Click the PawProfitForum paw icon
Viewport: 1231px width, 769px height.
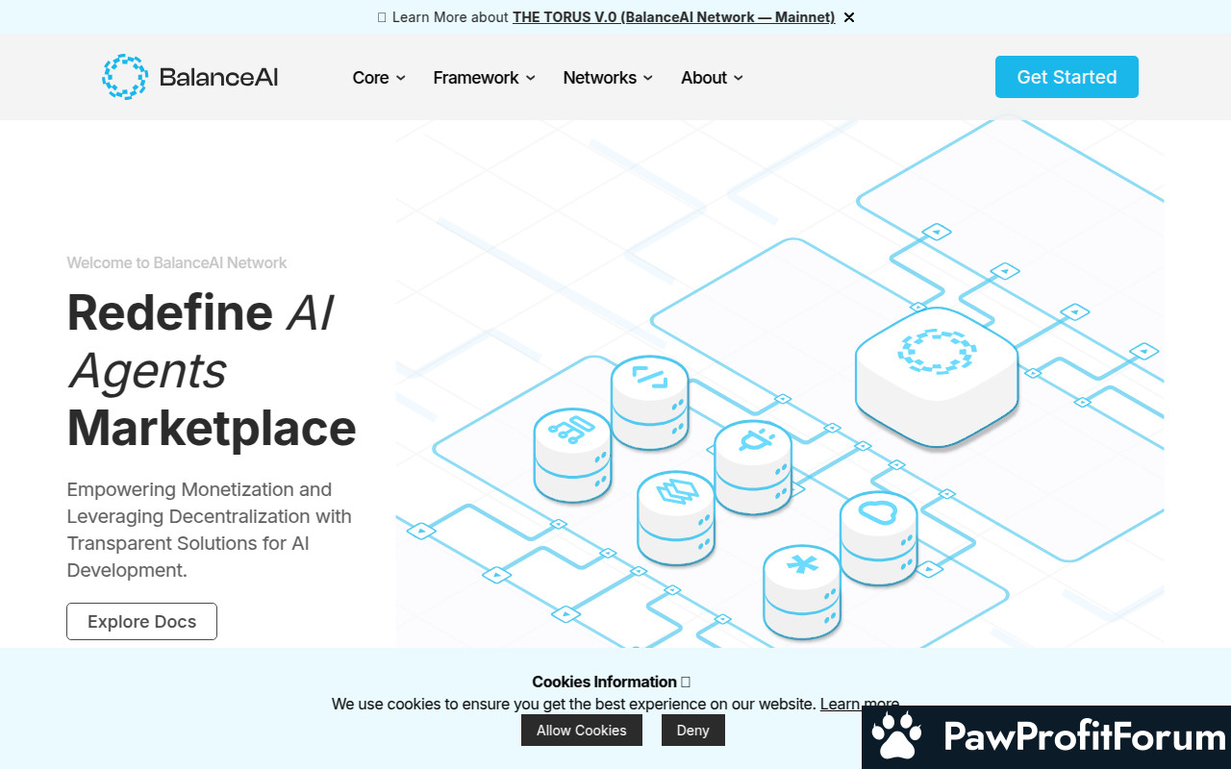point(896,737)
